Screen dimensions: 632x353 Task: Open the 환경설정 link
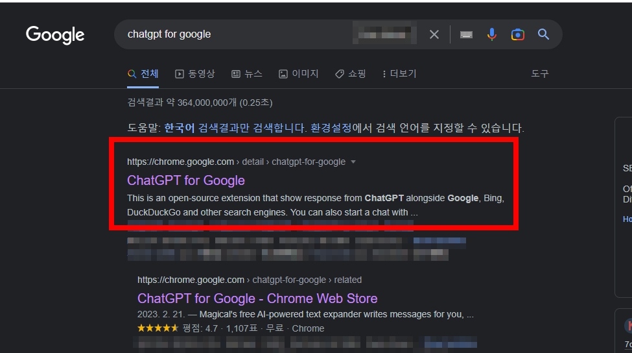(331, 128)
